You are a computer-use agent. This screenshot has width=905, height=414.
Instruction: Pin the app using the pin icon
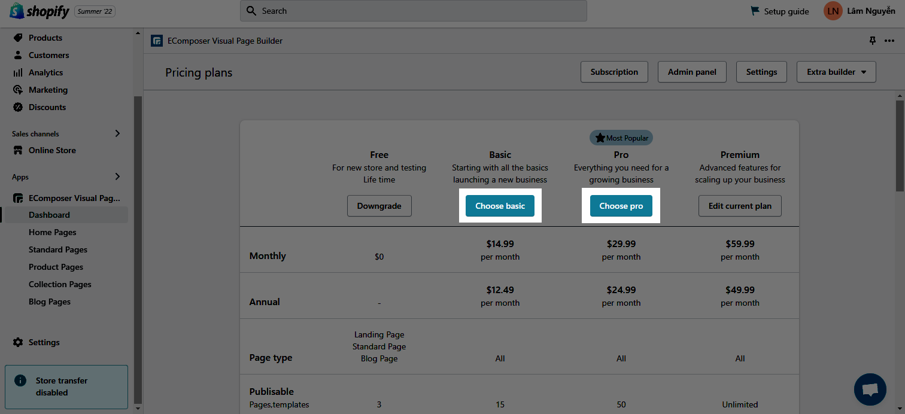click(x=873, y=41)
